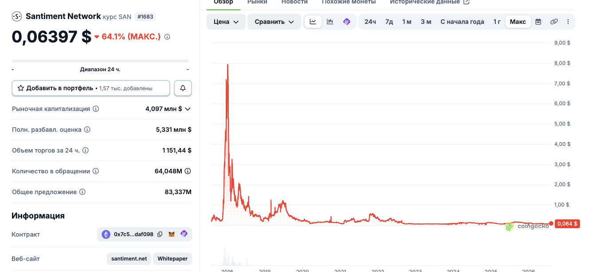Click Добавить в портфель button
The image size is (604, 272).
pyautogui.click(x=91, y=88)
